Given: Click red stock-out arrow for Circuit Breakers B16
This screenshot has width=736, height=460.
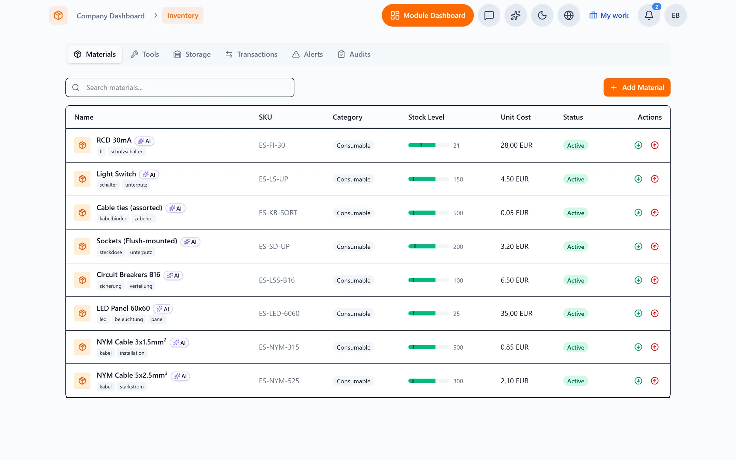Looking at the screenshot, I should [x=655, y=280].
